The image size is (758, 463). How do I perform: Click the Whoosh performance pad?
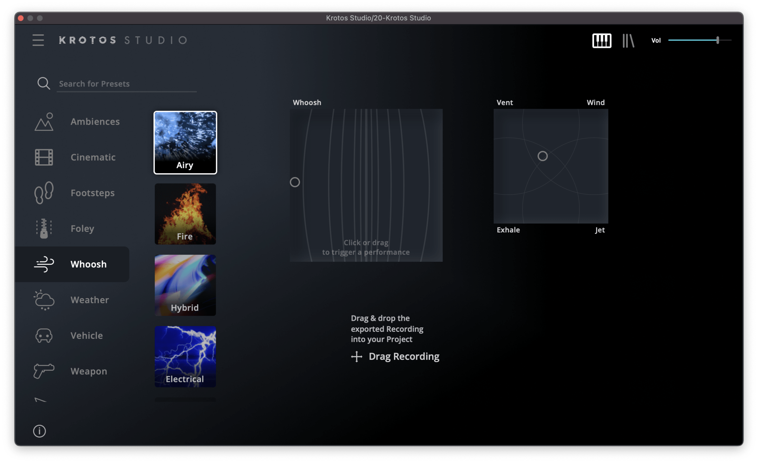click(366, 185)
